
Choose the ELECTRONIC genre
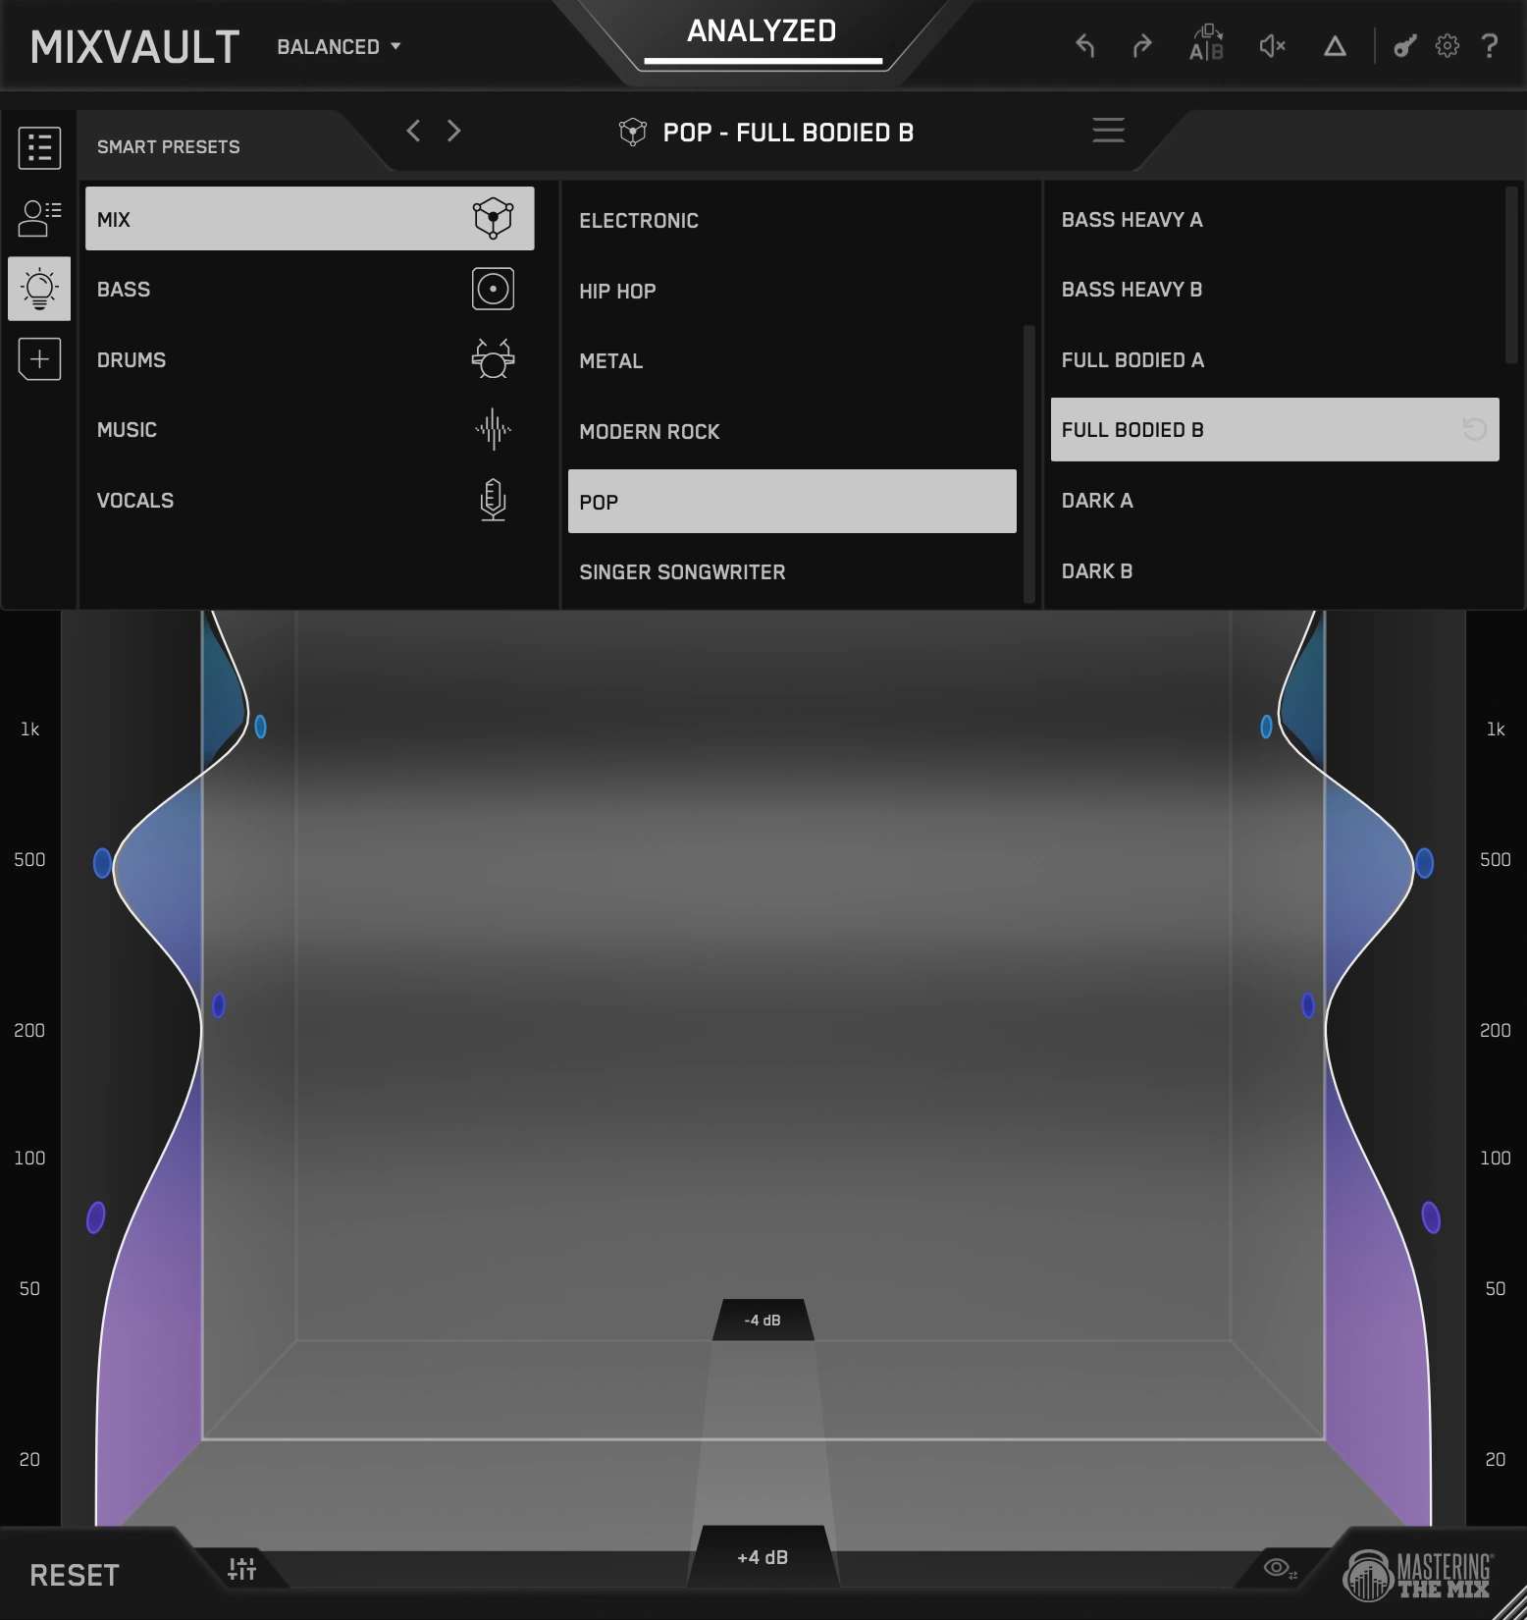coord(792,221)
